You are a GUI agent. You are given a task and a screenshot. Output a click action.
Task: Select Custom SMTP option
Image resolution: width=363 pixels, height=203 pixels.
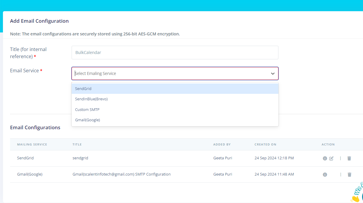[x=87, y=109]
